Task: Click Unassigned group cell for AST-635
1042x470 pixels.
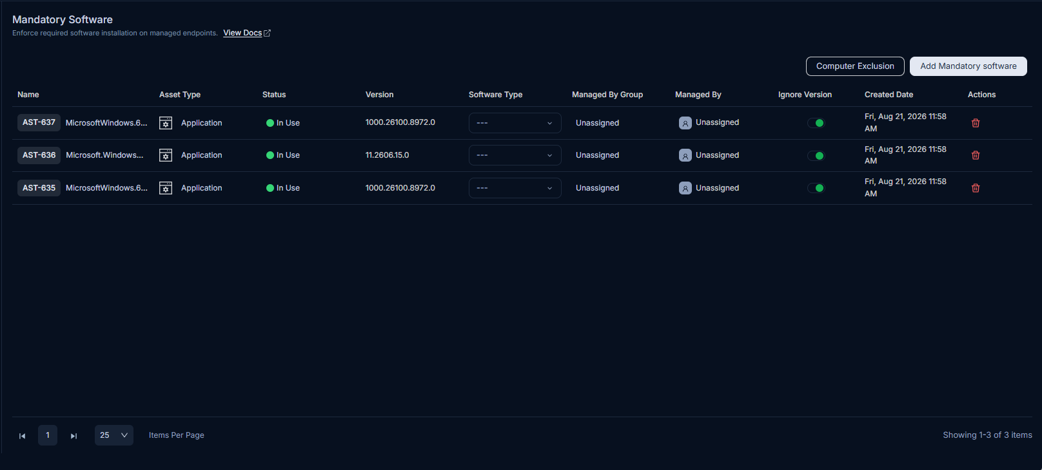Action: point(597,188)
